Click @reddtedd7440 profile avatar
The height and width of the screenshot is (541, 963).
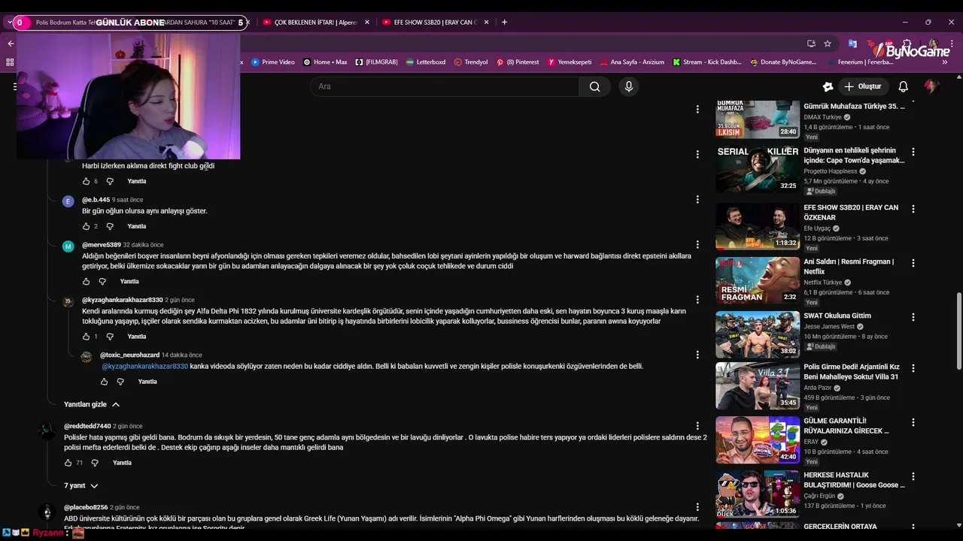coord(47,431)
